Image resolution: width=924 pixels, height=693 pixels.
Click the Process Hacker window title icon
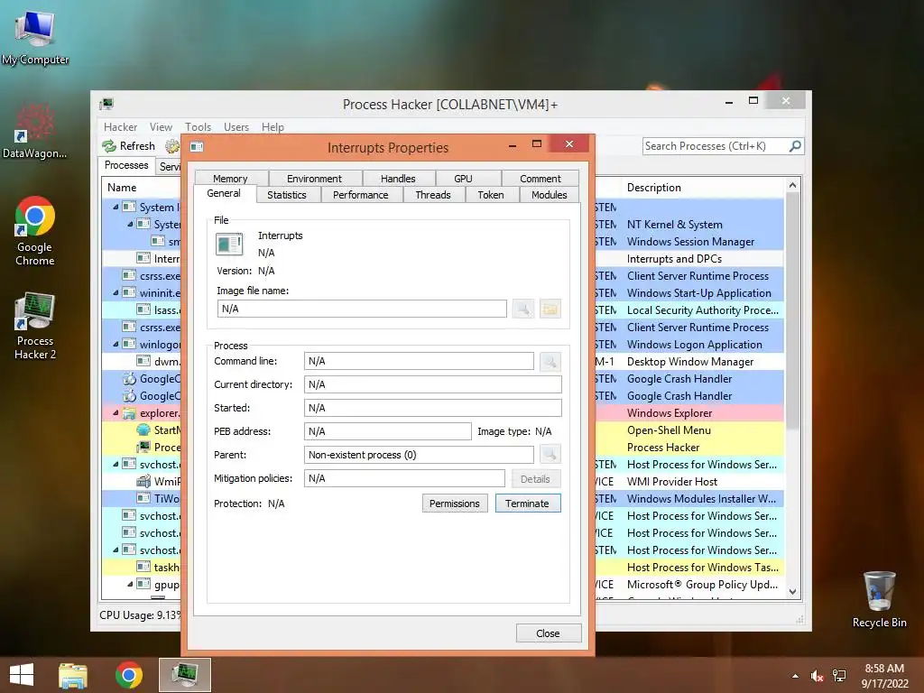[106, 105]
